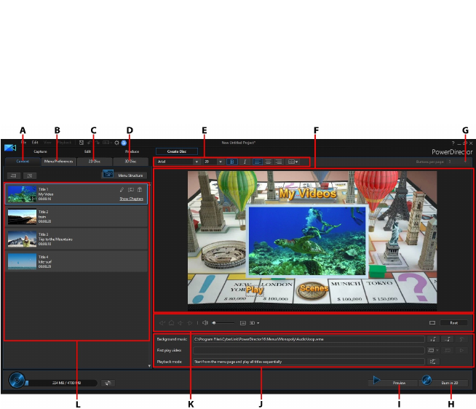Expand the font size 20 dropdown
Viewport: 476px width, 409px height.
(x=221, y=162)
